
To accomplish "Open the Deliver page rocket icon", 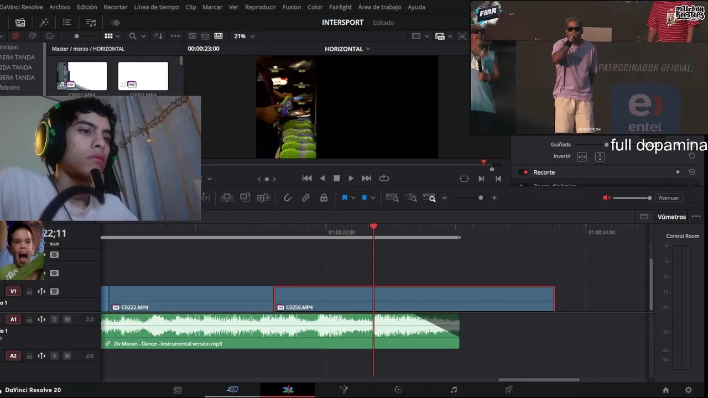I will [x=508, y=390].
